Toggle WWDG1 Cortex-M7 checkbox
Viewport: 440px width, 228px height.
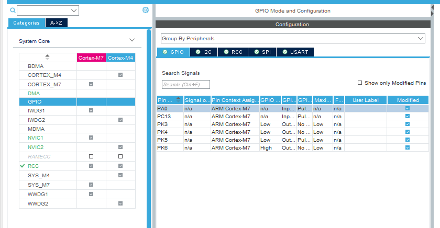pos(91,194)
